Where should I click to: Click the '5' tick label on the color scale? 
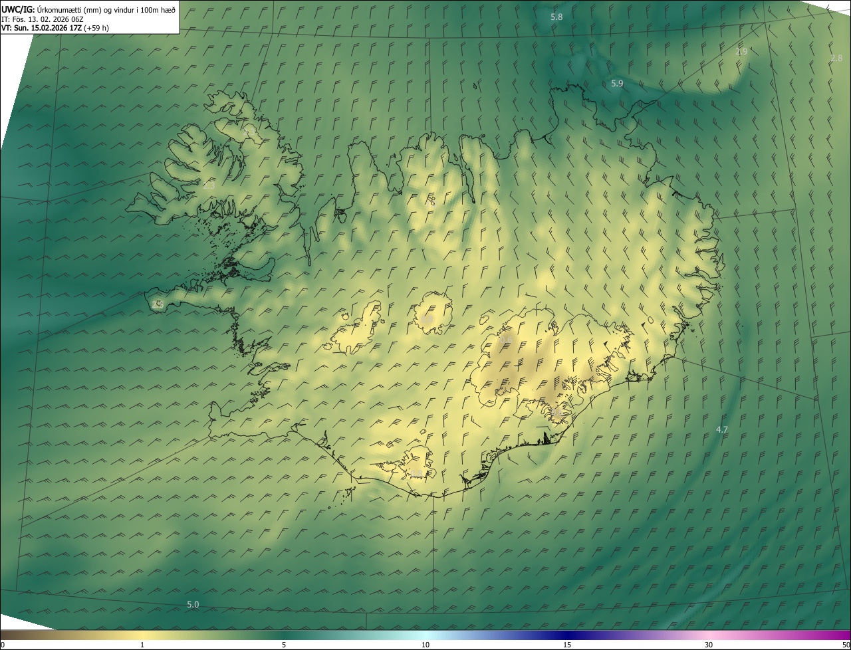[x=284, y=645]
